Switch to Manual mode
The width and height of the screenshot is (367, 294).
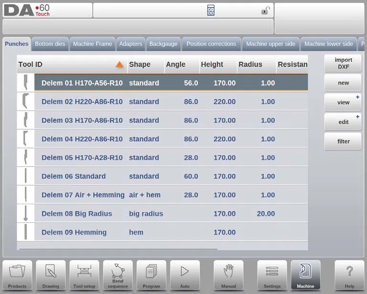pyautogui.click(x=228, y=275)
